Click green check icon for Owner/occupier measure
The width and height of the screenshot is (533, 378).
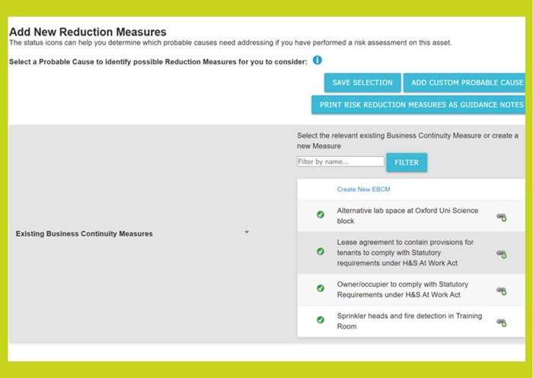pos(321,288)
